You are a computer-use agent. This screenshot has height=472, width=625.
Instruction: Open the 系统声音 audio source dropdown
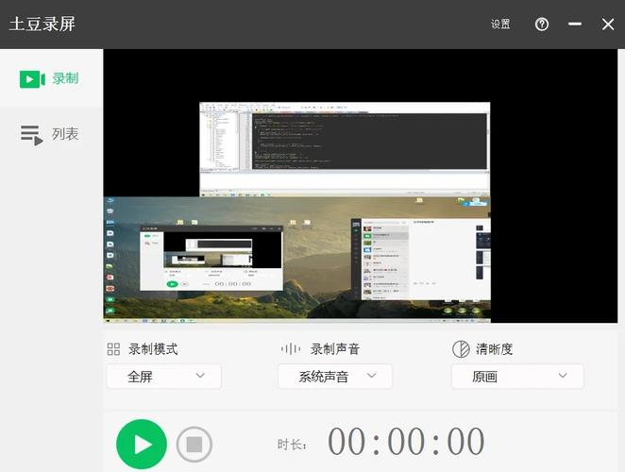(337, 376)
